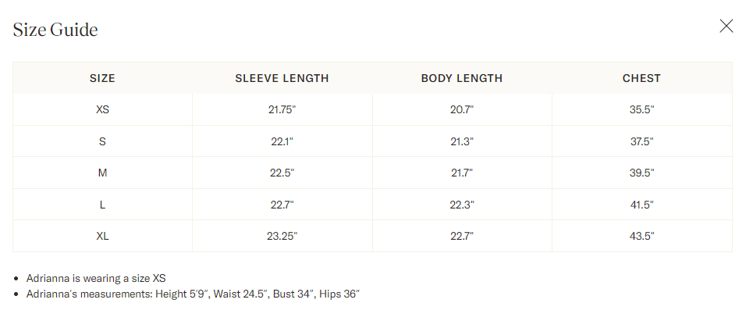Click the XL size row label
This screenshot has width=746, height=328.
[102, 236]
